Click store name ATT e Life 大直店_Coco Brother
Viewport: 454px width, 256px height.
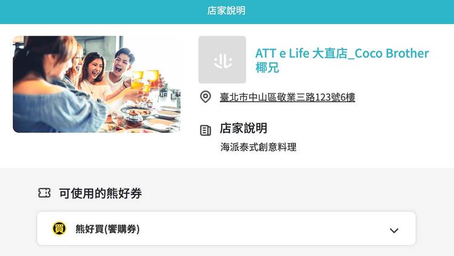342,54
